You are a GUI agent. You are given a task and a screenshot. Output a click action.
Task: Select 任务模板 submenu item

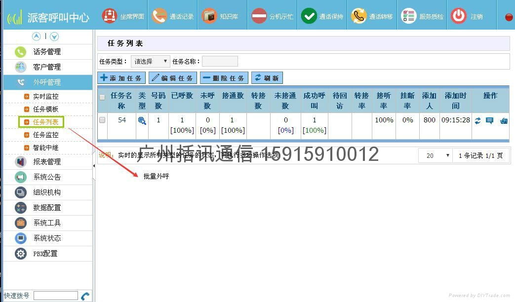(45, 109)
